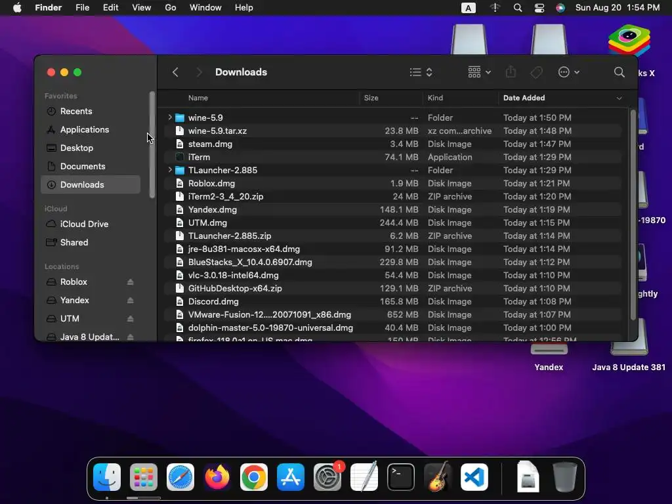Expand the wine-5.9 folder
This screenshot has height=504, width=672.
(170, 117)
